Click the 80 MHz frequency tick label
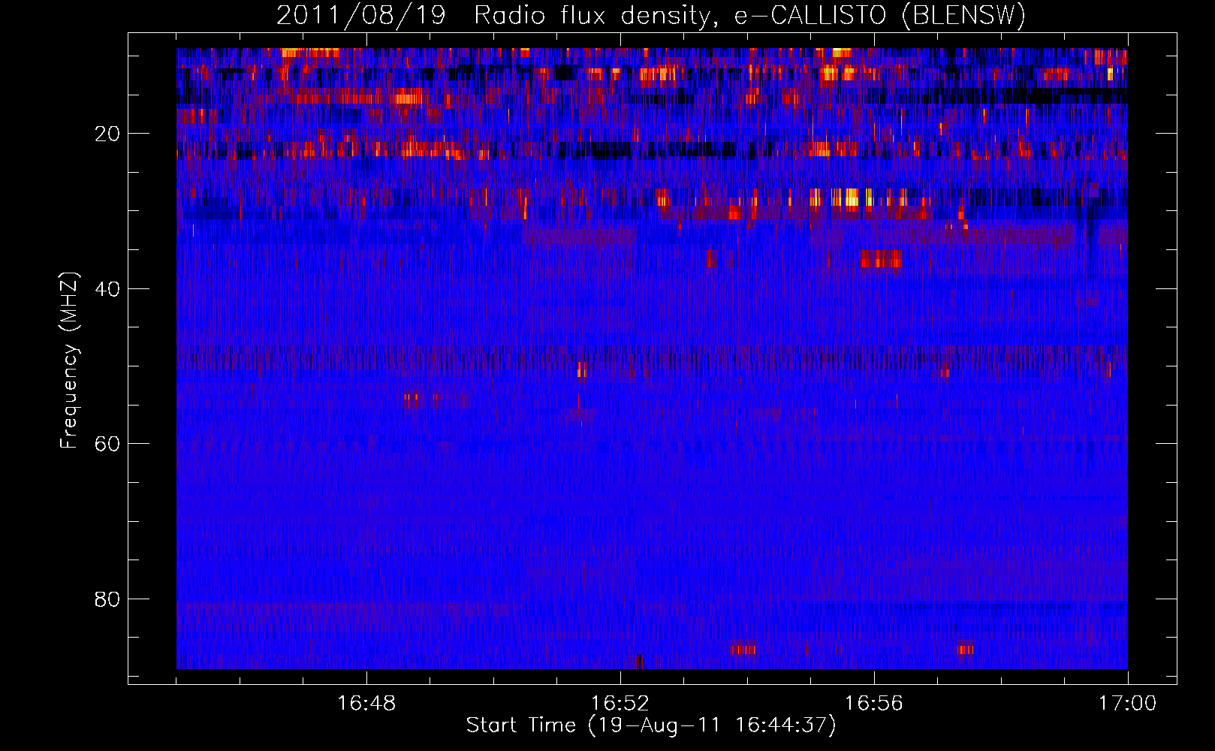Viewport: 1215px width, 751px height. click(x=107, y=599)
